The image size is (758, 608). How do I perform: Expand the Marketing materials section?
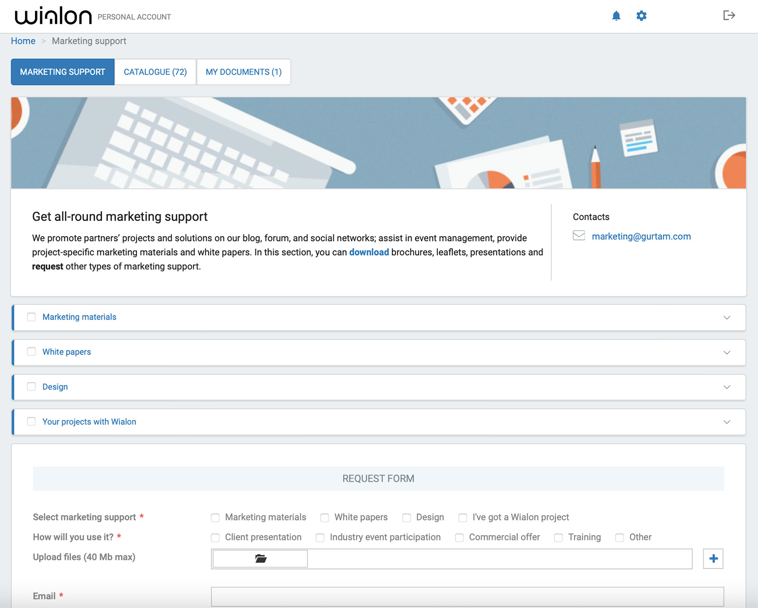point(726,318)
